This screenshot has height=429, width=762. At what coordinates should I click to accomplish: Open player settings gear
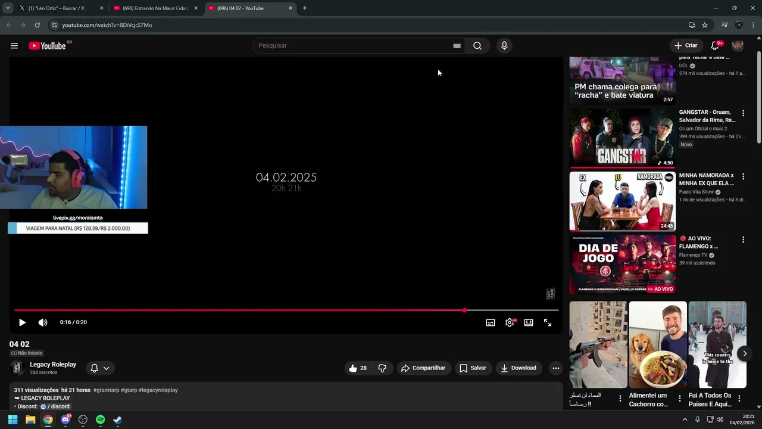point(510,322)
